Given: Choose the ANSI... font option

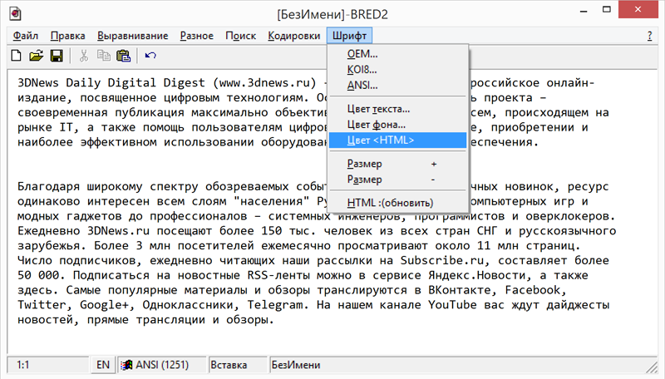Looking at the screenshot, I should [398, 86].
